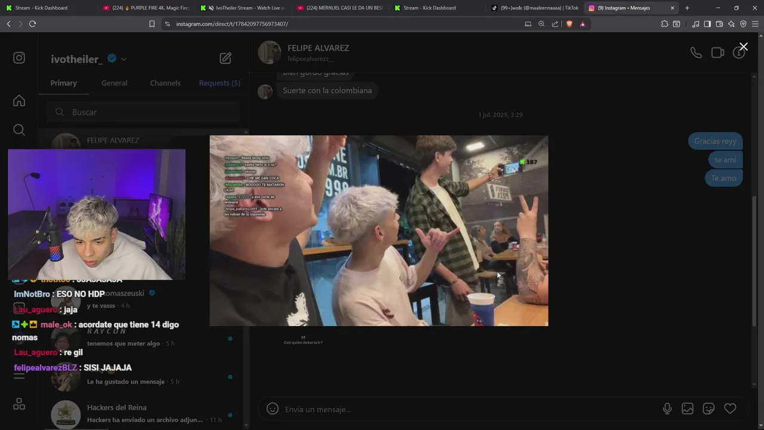Switch to the PURPLE FIRE 4K browser tab
764x430 pixels.
(x=146, y=8)
